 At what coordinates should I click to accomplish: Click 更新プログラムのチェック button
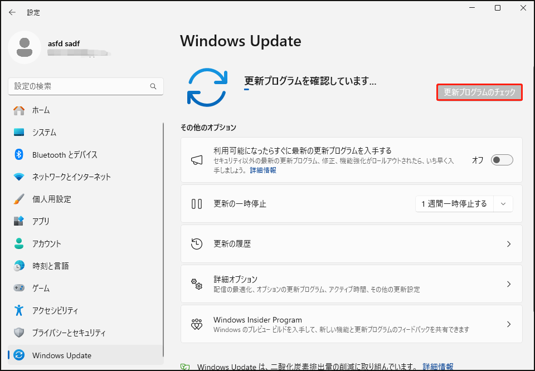[479, 92]
